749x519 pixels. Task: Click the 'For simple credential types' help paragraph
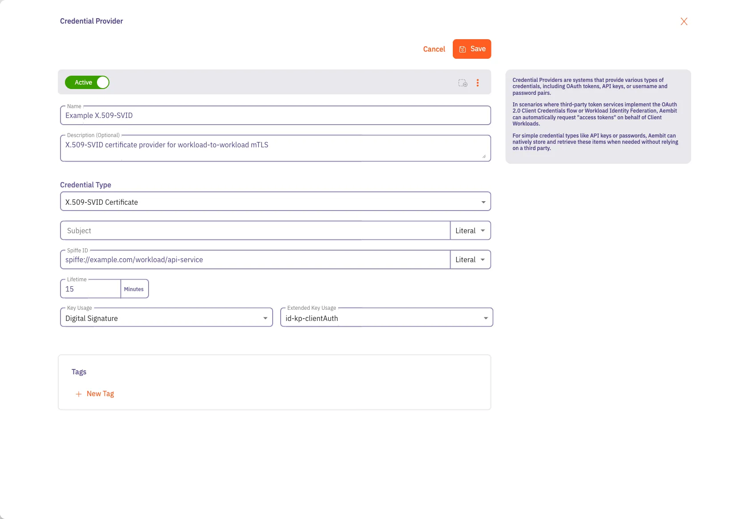click(x=595, y=142)
